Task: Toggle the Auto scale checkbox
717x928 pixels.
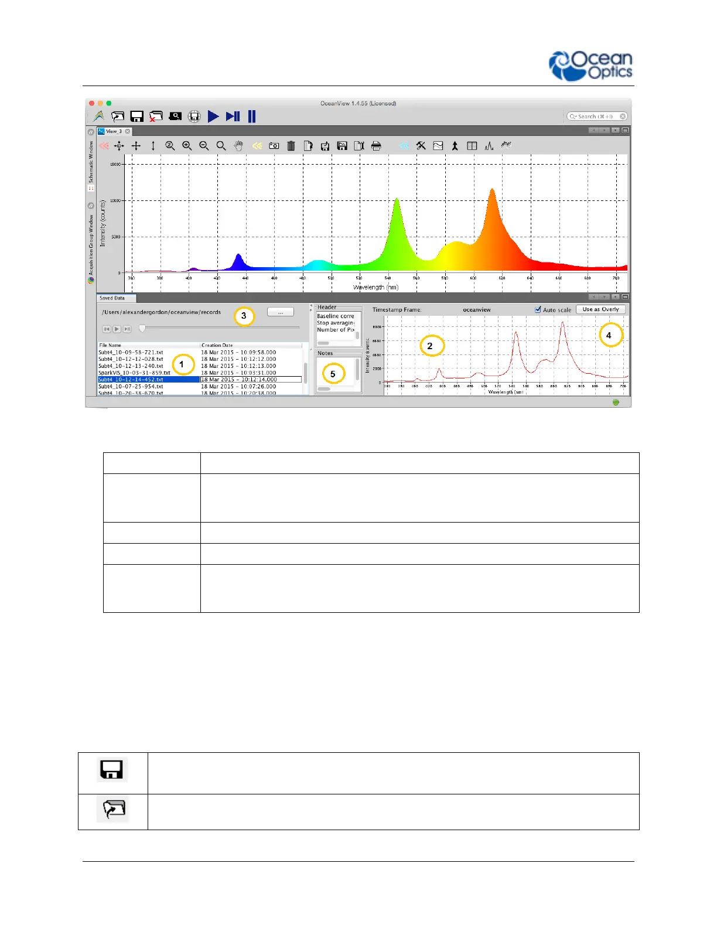Action: click(x=538, y=309)
